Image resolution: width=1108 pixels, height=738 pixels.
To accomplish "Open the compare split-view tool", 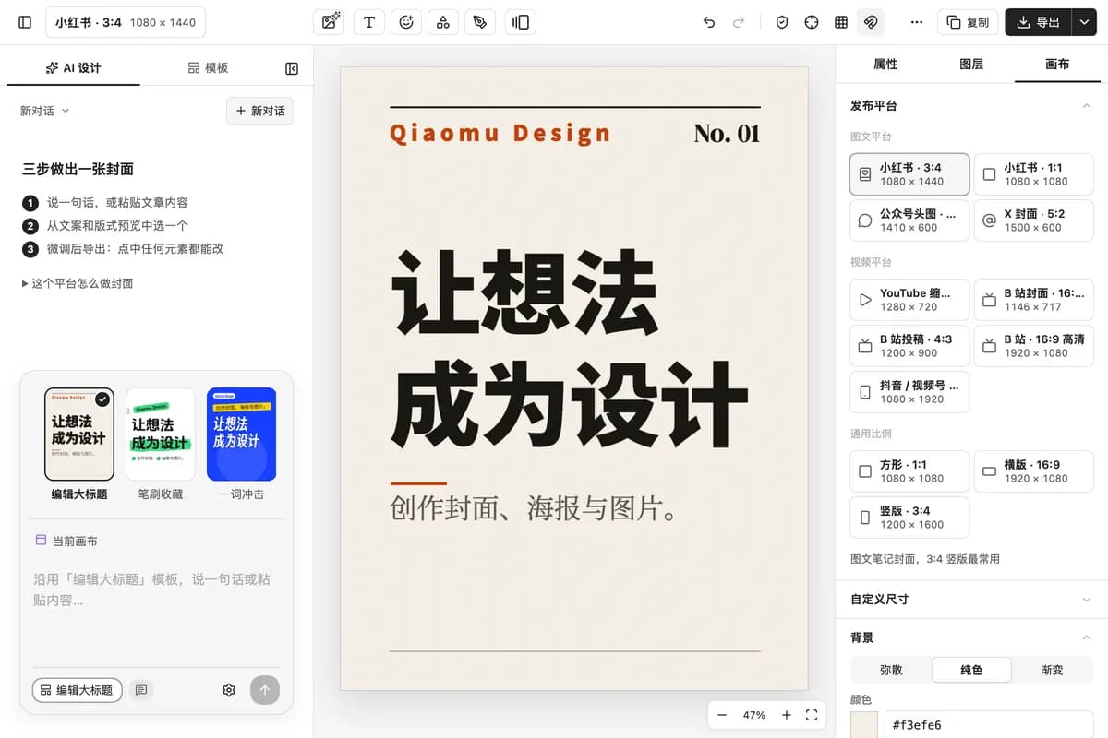I will coord(521,22).
